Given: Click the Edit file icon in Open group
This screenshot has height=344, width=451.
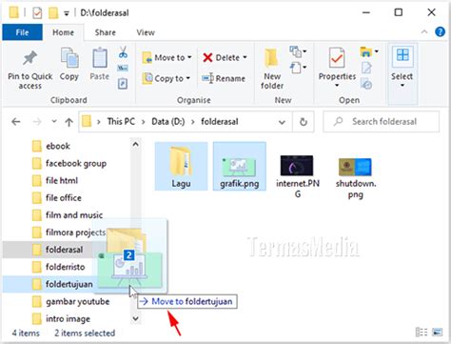Looking at the screenshot, I should [366, 68].
